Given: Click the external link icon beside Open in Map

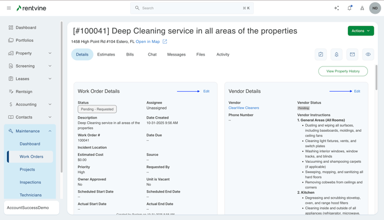Looking at the screenshot, I should tap(165, 42).
